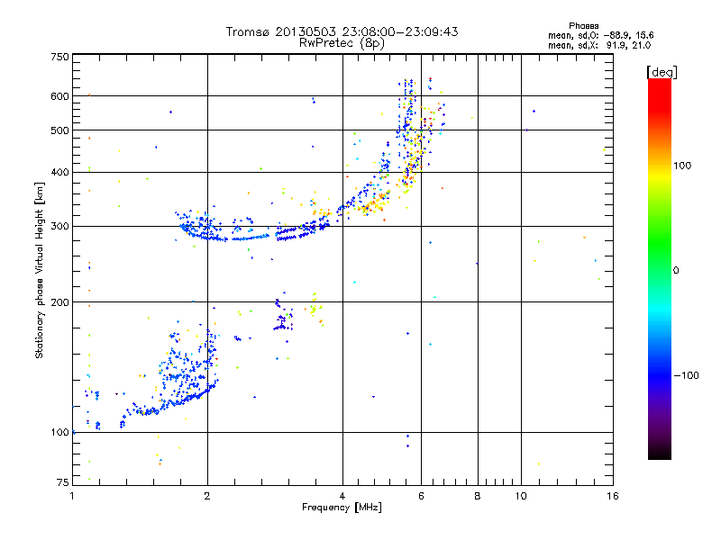Click the plot title 'Tromsø 20130503 23:08:00-23:09:43'

click(342, 31)
